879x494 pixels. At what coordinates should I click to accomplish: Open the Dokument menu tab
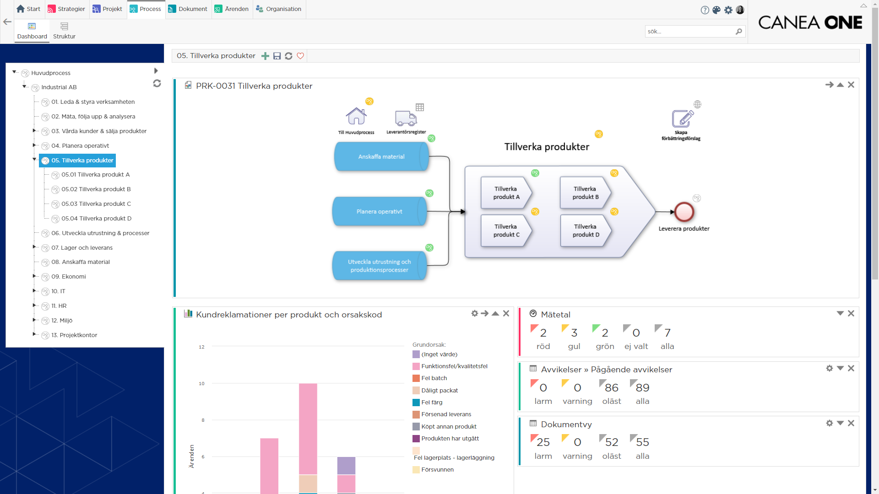pos(188,9)
